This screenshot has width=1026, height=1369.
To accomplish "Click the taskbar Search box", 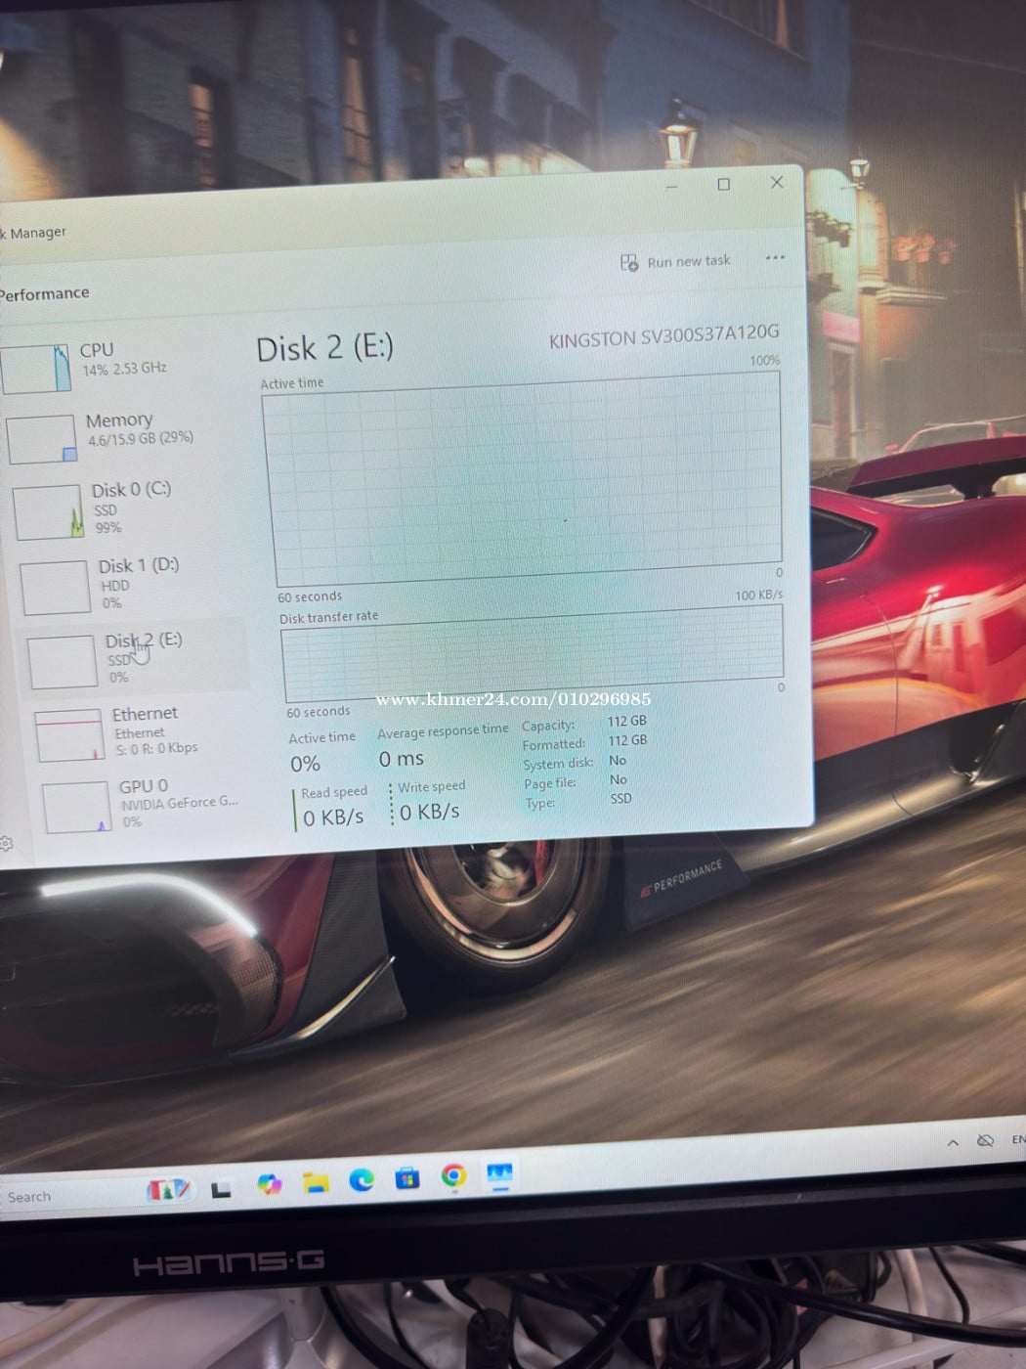I will [59, 1196].
